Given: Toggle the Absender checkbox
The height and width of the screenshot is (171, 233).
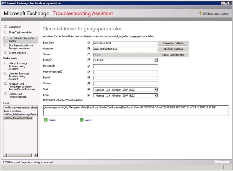Looking at the screenshot, I should pos(89,49).
